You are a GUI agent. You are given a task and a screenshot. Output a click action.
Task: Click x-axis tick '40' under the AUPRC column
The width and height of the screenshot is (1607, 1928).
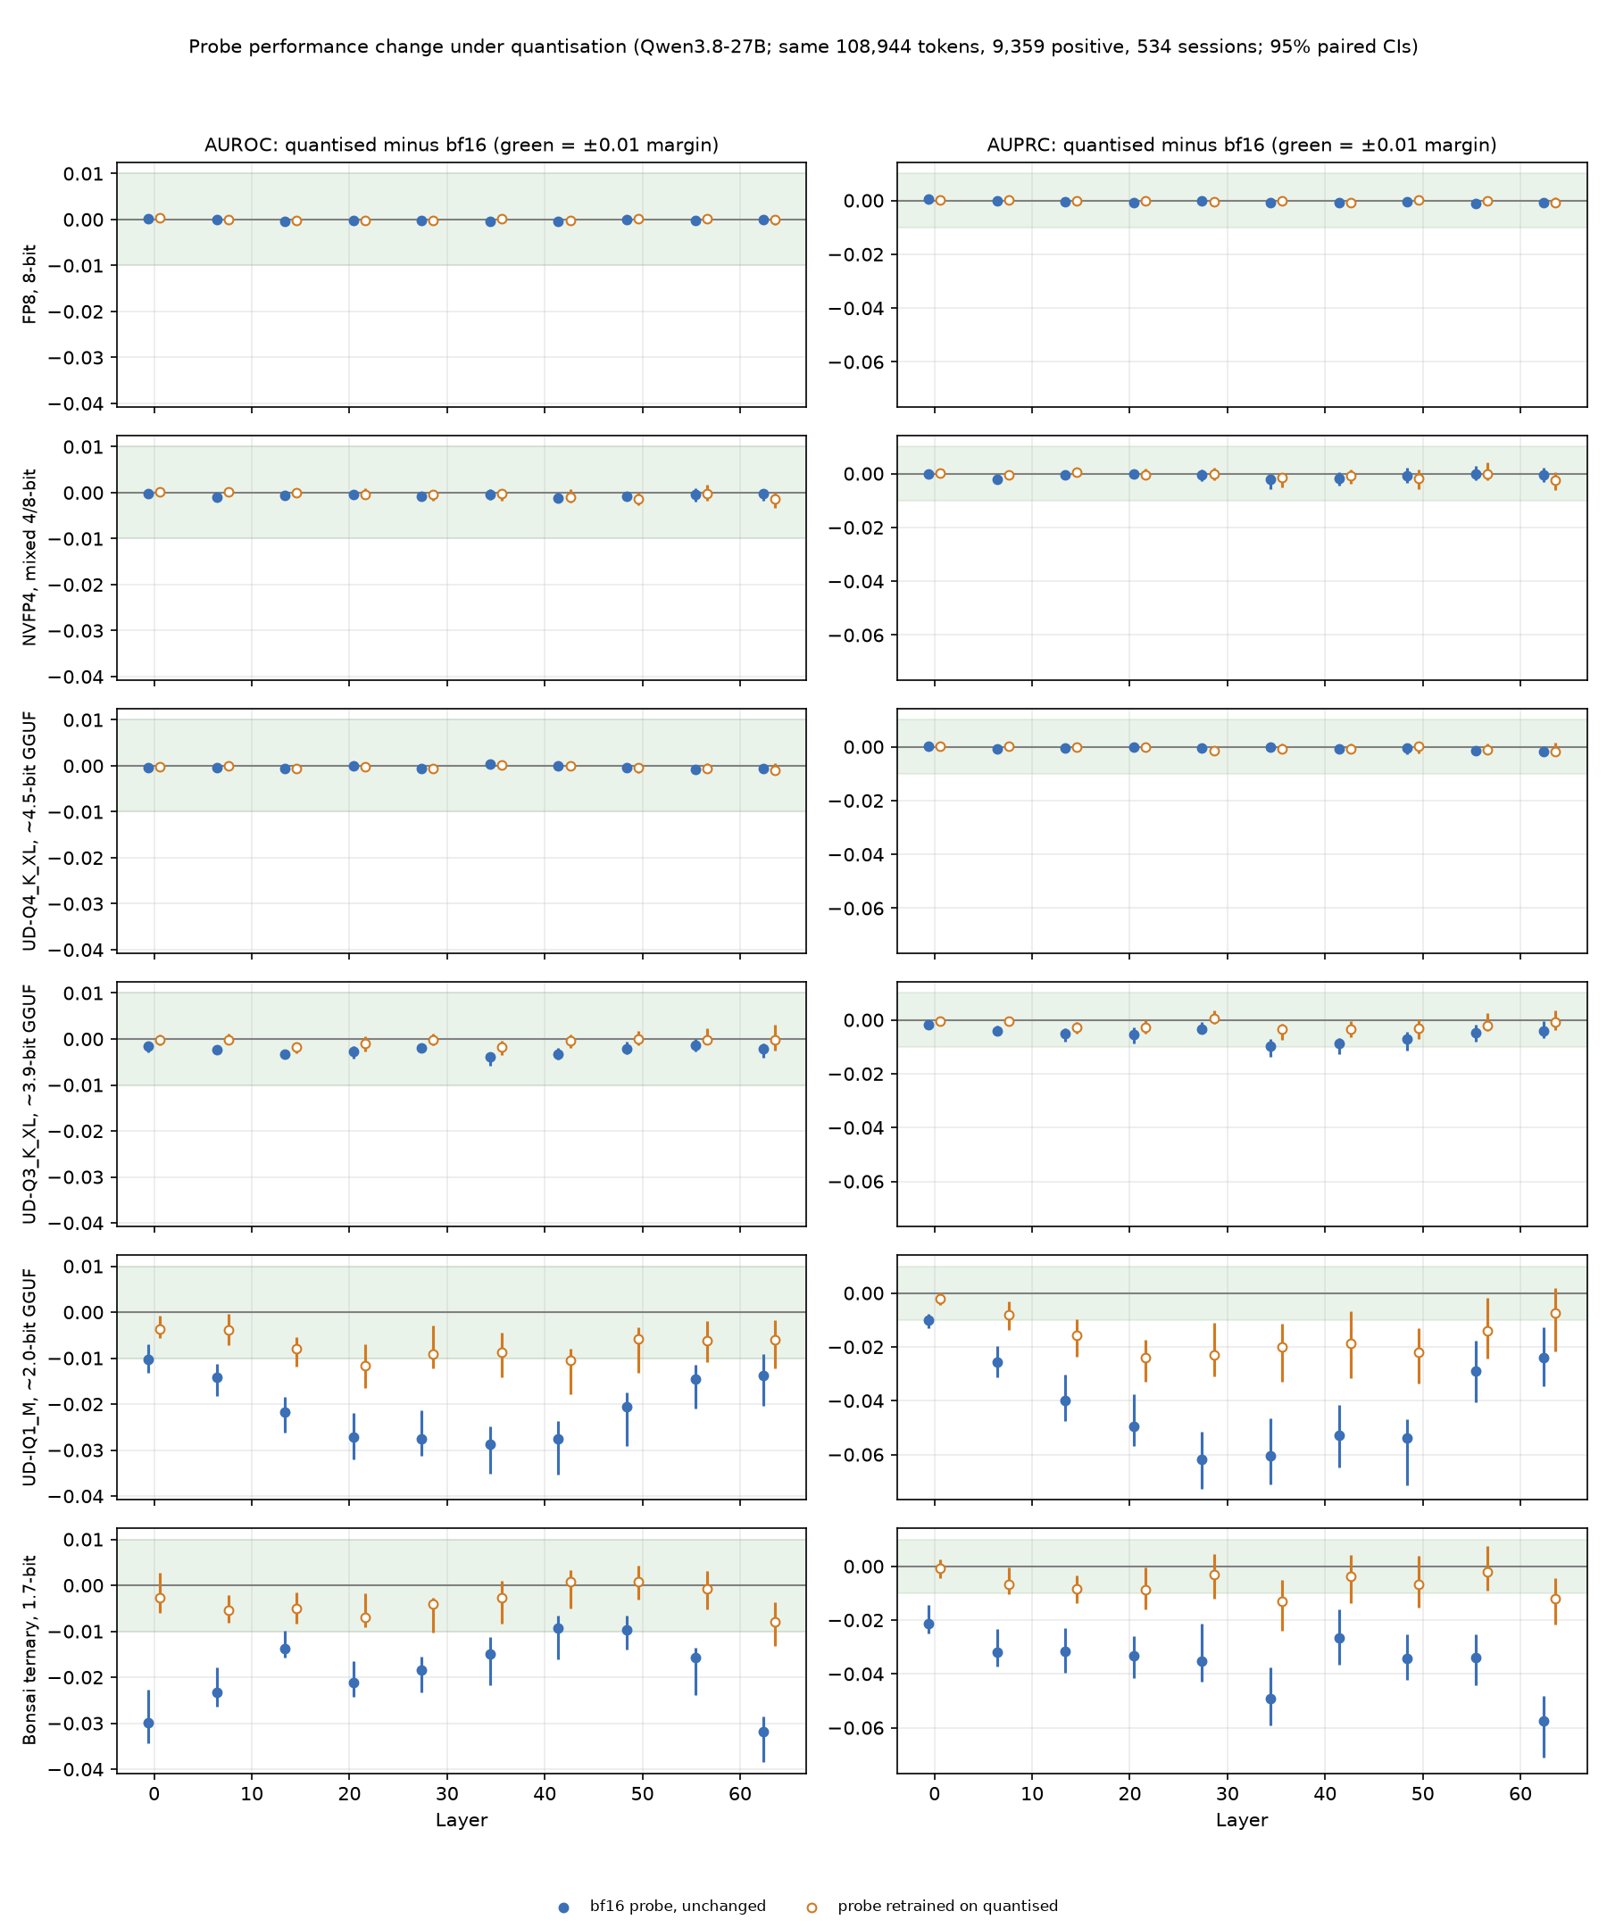pos(1325,1794)
